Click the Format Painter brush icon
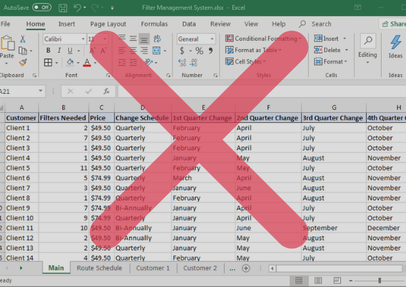 tap(23, 62)
